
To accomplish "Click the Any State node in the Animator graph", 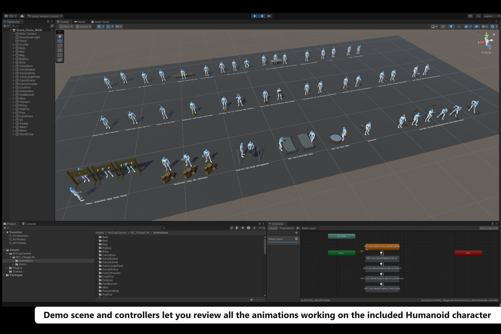I will tap(342, 236).
